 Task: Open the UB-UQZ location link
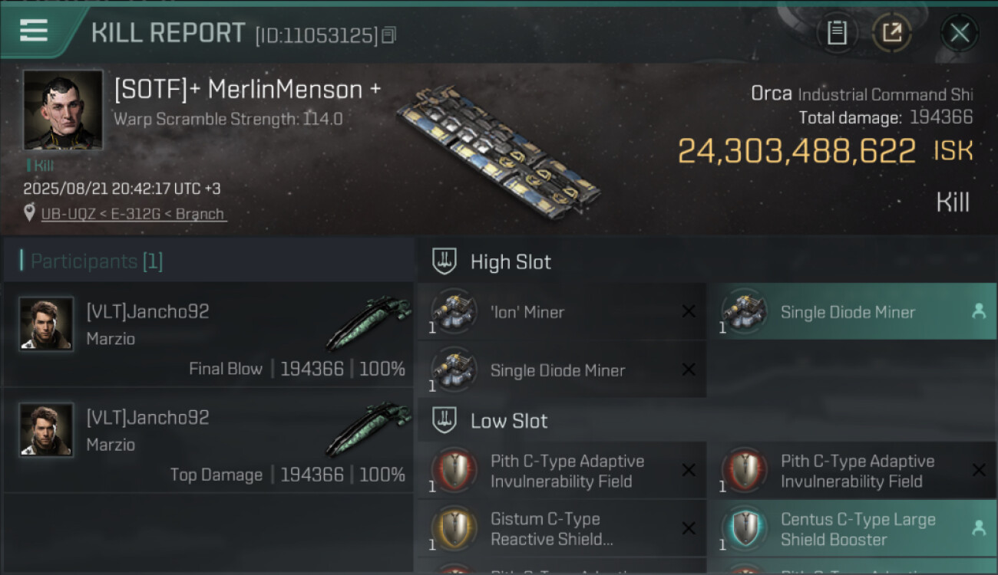[x=134, y=214]
